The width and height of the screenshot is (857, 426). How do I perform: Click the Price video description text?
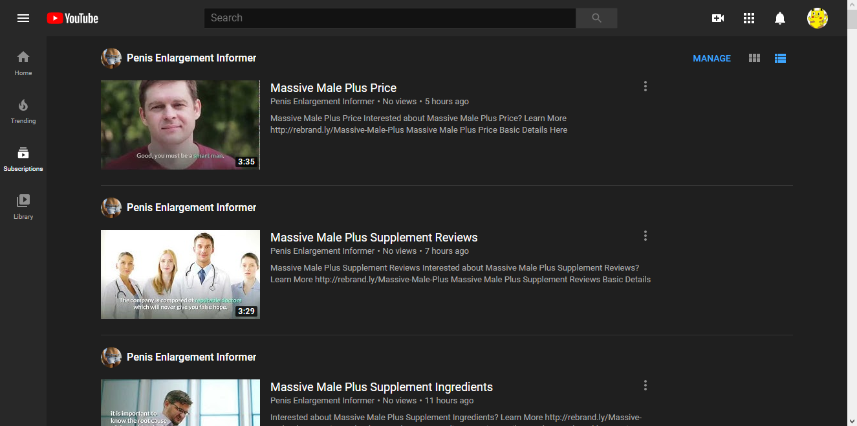(x=418, y=124)
